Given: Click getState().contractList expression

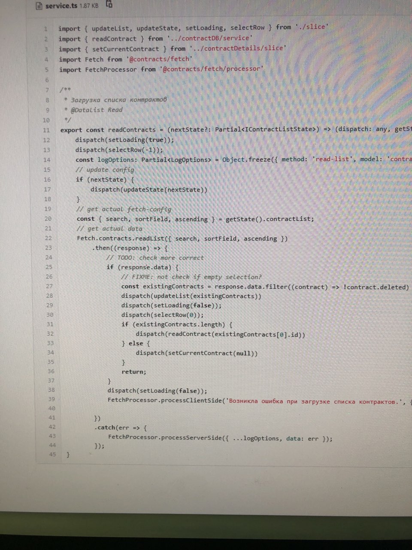Looking at the screenshot, I should [x=270, y=219].
